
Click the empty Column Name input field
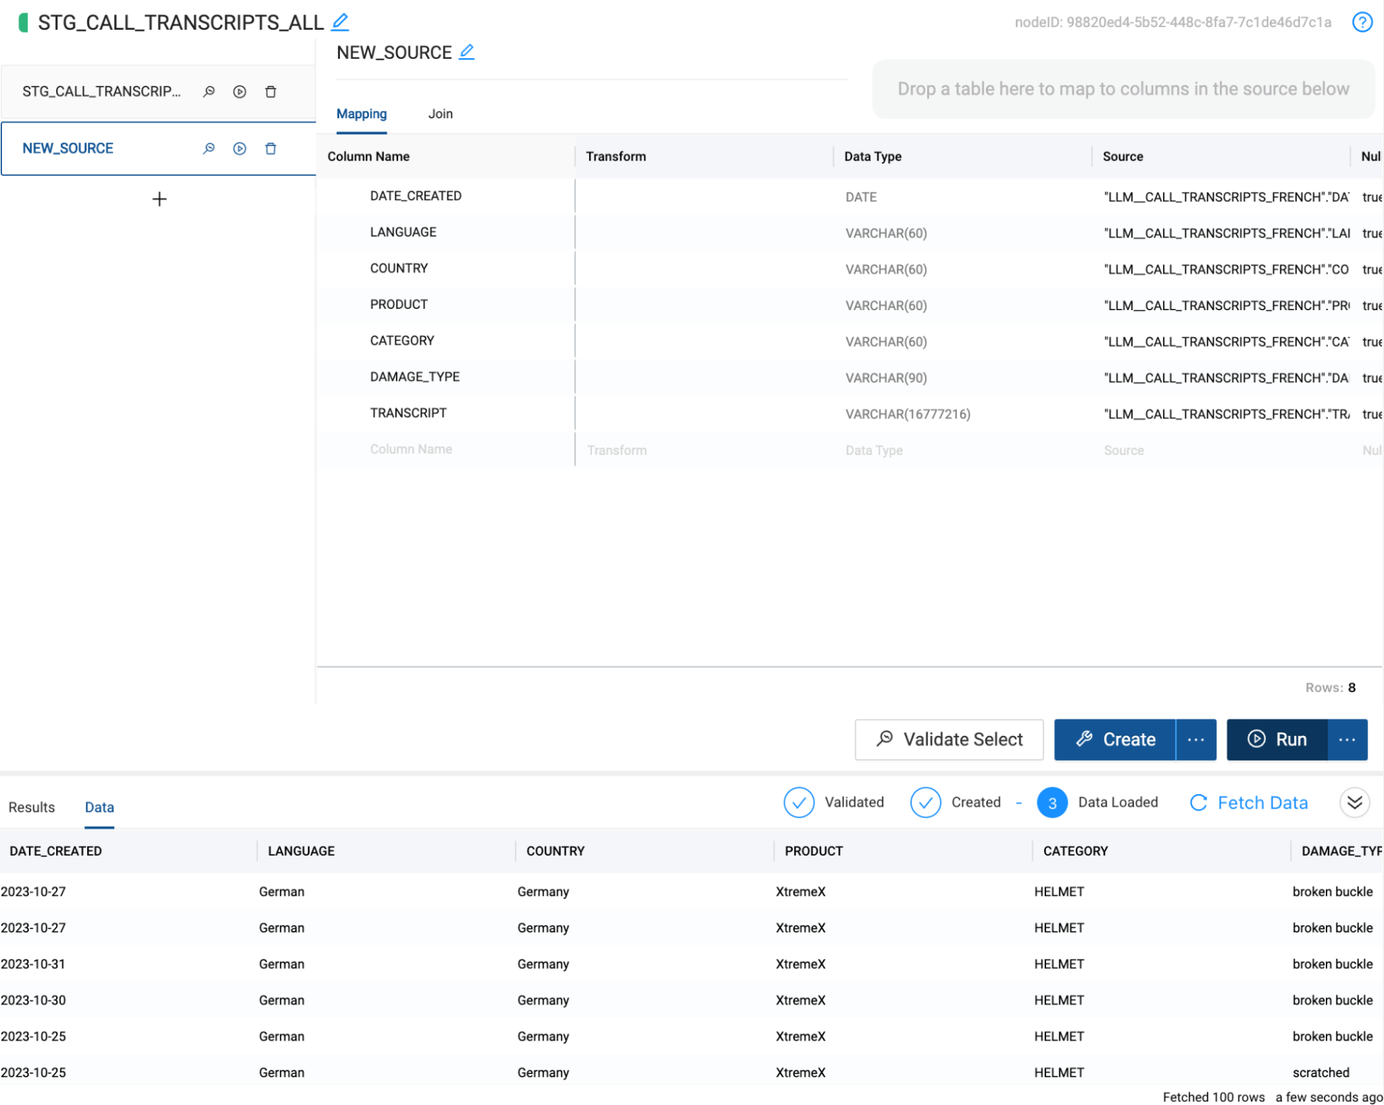(445, 449)
